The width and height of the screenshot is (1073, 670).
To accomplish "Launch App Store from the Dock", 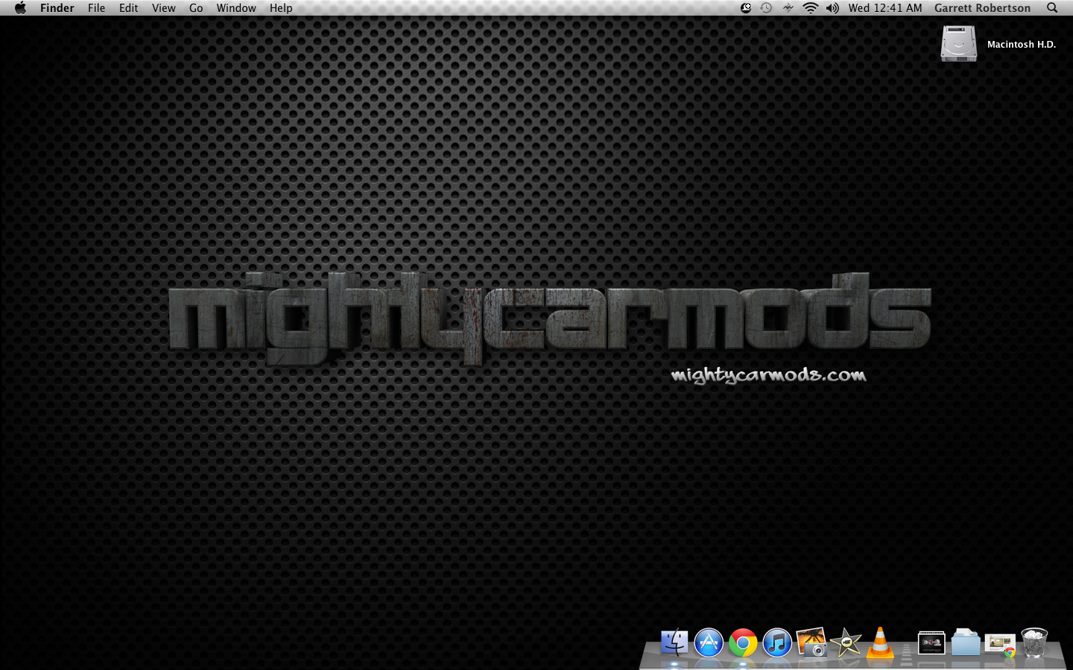I will pos(709,642).
